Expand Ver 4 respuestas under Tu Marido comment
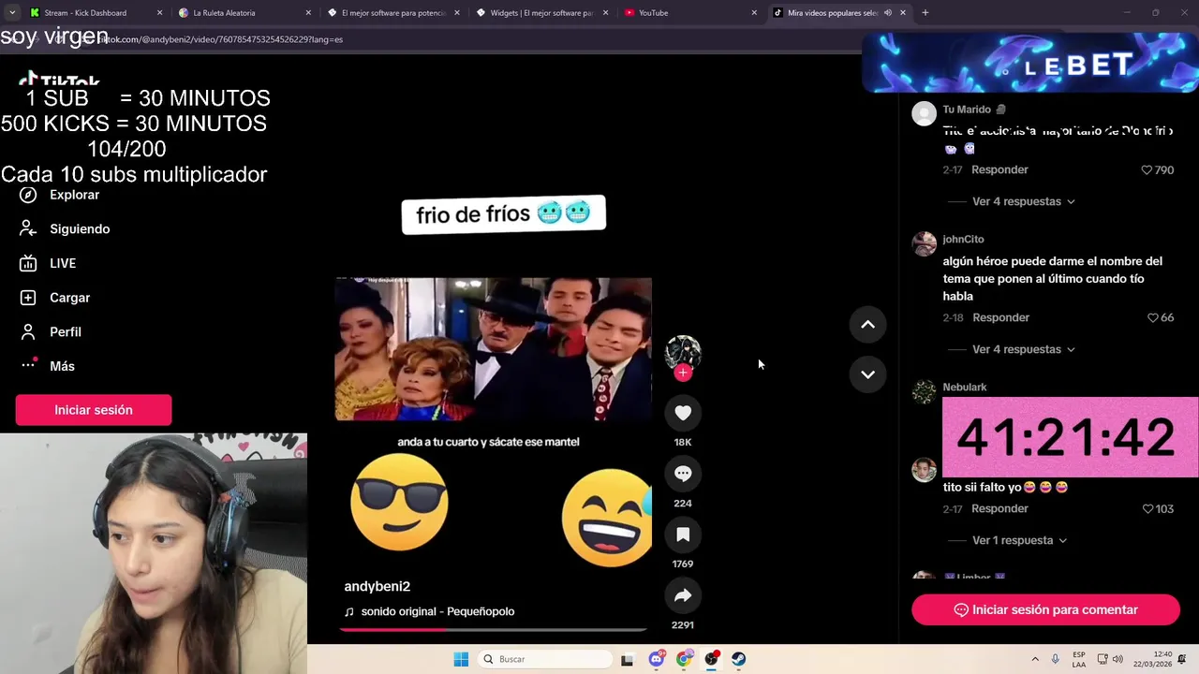This screenshot has width=1199, height=674. tap(1023, 201)
